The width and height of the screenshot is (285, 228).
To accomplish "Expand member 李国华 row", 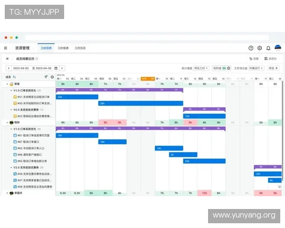I will (x=7, y=193).
